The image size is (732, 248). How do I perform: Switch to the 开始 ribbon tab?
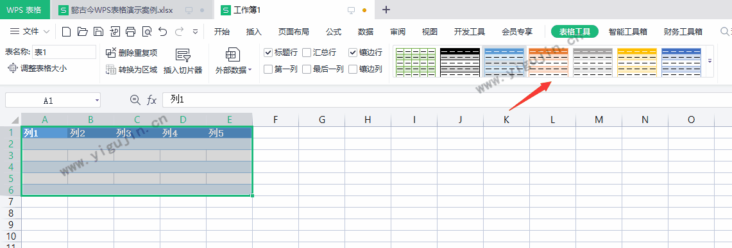click(222, 31)
